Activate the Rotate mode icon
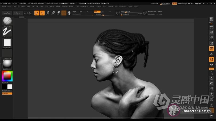216x121 pixels. [x=58, y=13]
